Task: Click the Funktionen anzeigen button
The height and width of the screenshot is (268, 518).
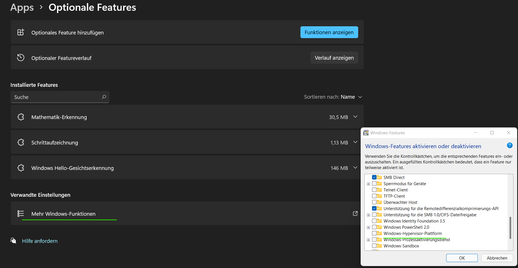Action: pyautogui.click(x=329, y=32)
